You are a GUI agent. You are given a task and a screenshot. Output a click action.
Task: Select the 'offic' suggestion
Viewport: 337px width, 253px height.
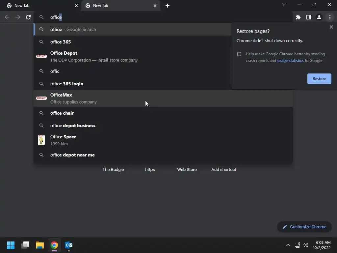(132, 71)
